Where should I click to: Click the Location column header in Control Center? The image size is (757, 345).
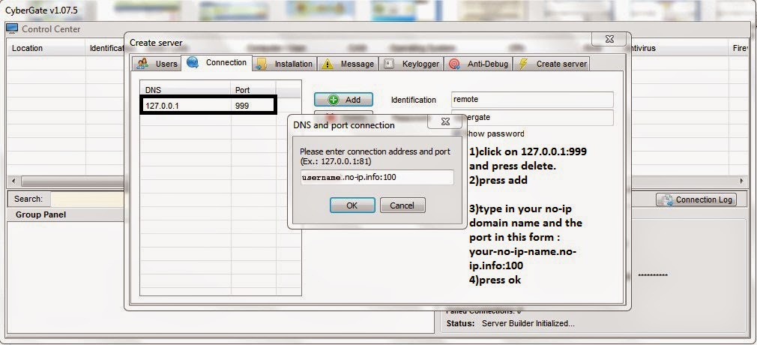pyautogui.click(x=46, y=48)
